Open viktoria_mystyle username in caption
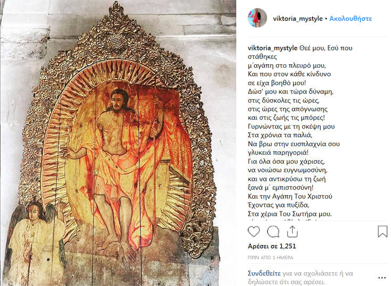This screenshot has width=391, height=286. pos(272,48)
